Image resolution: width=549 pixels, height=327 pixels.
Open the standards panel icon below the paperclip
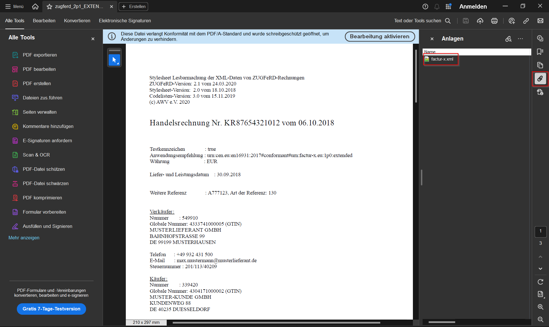tap(540, 92)
